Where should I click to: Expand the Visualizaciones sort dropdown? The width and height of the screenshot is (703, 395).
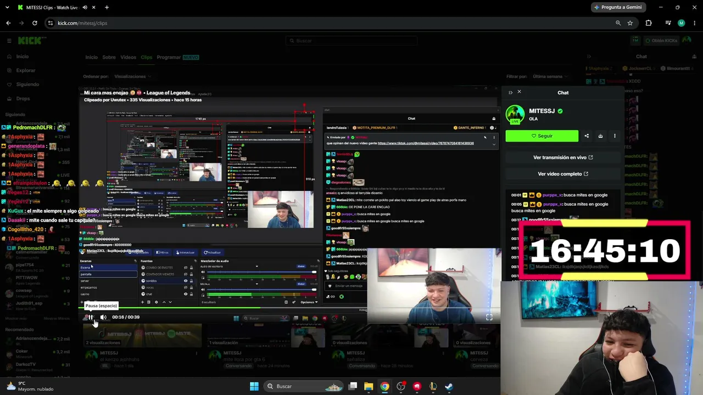point(133,77)
